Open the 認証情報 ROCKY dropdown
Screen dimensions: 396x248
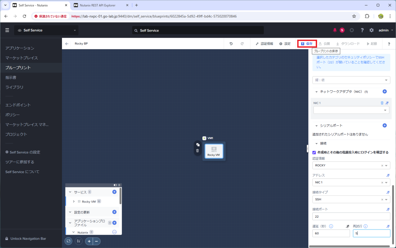point(351,165)
